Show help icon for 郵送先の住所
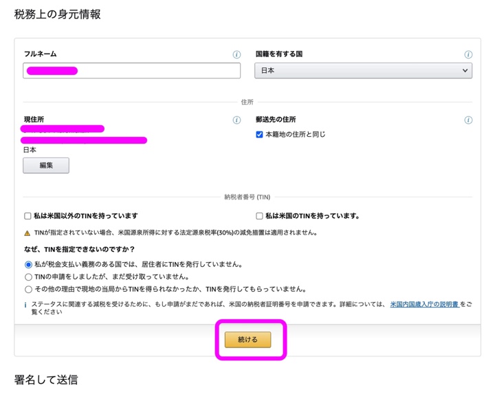The height and width of the screenshot is (399, 486). pos(468,120)
